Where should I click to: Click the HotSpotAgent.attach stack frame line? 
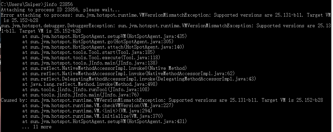coord(103,47)
